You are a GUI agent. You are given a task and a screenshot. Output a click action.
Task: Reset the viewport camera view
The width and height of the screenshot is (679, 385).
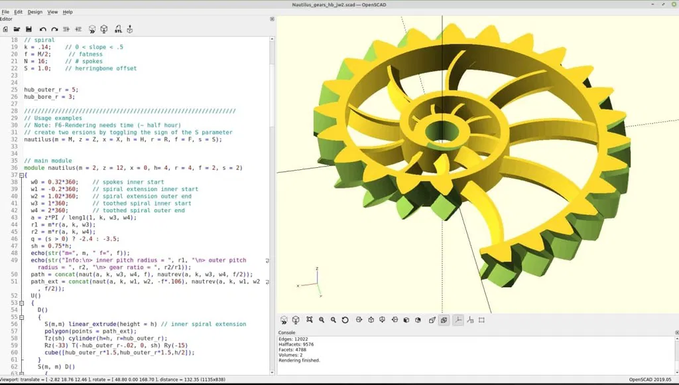point(345,320)
